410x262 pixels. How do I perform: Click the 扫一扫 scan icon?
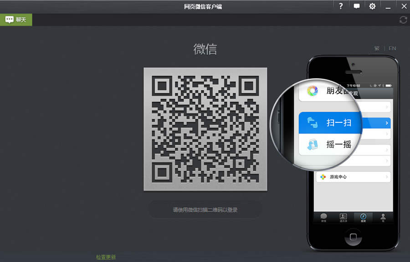(313, 122)
